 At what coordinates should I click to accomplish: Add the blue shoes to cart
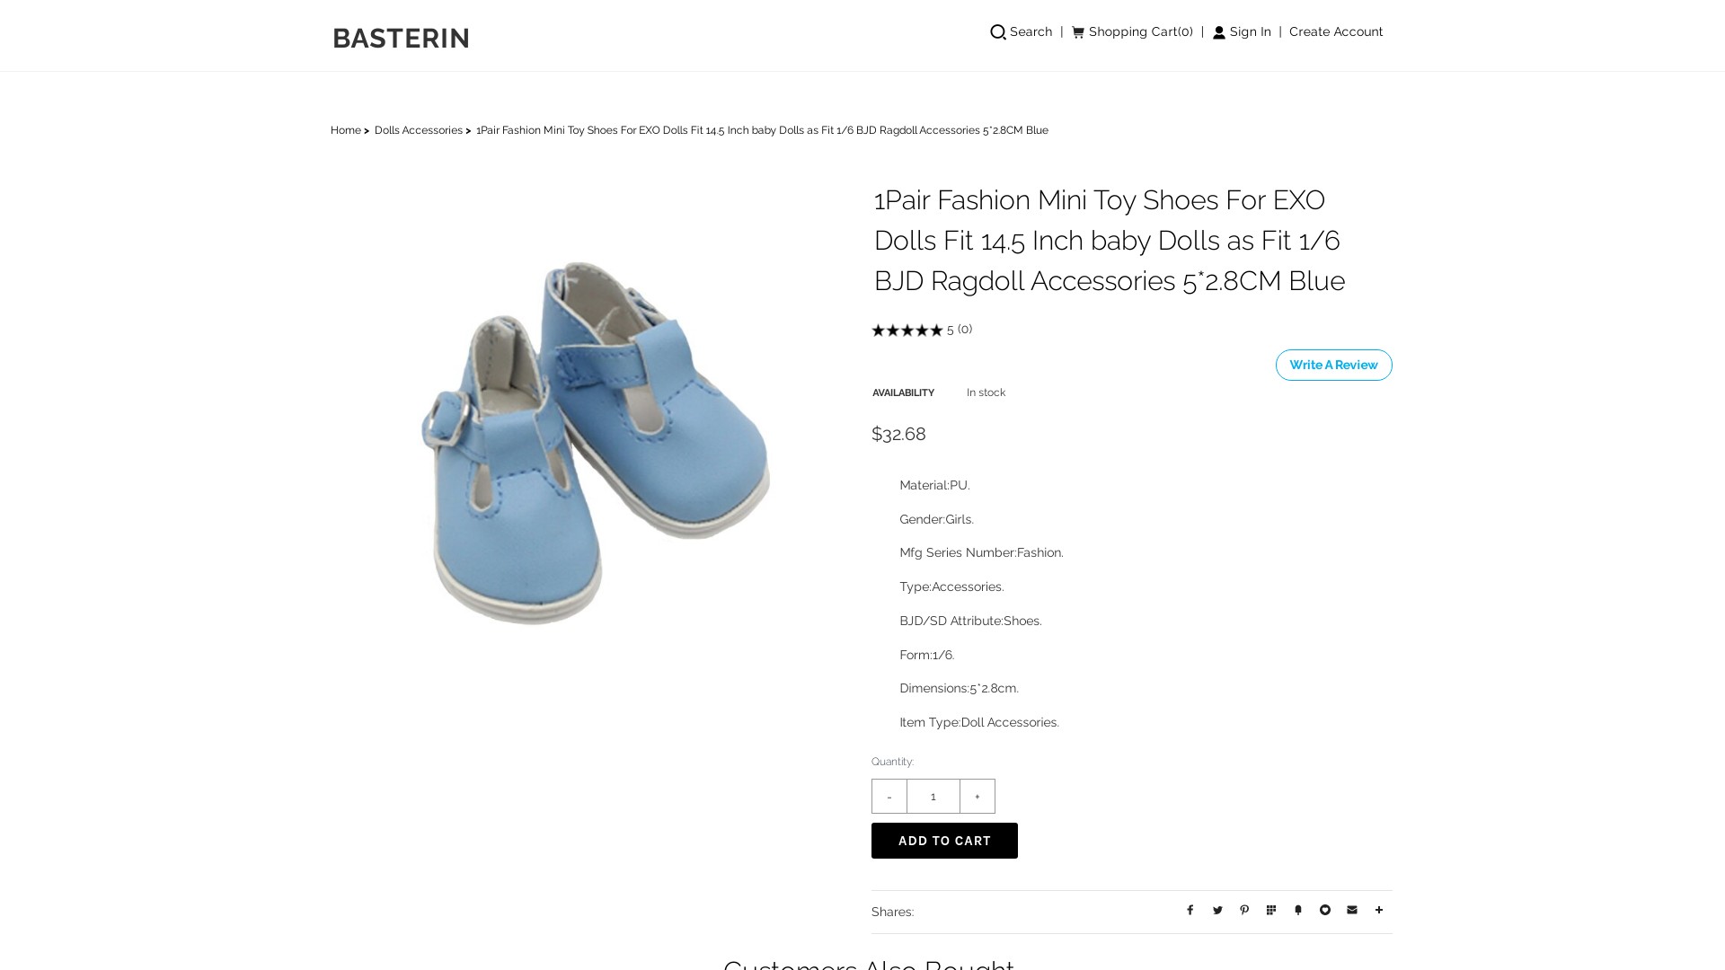[x=944, y=841]
